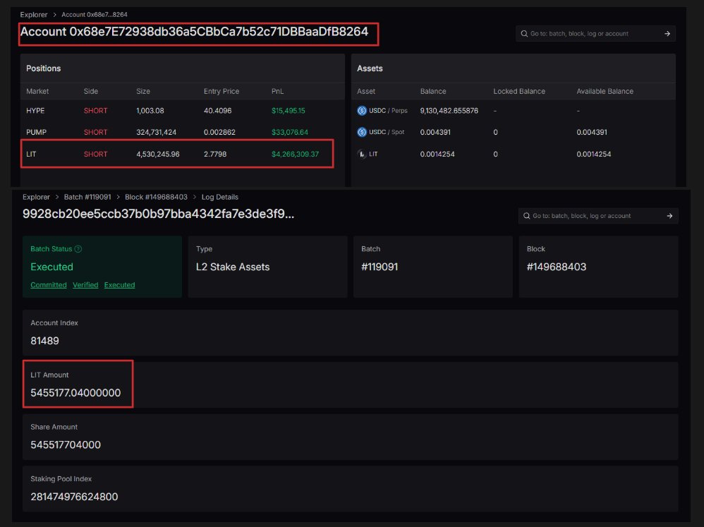Go to Explorer in the lower breadcrumb
Image resolution: width=704 pixels, height=527 pixels.
(x=37, y=197)
